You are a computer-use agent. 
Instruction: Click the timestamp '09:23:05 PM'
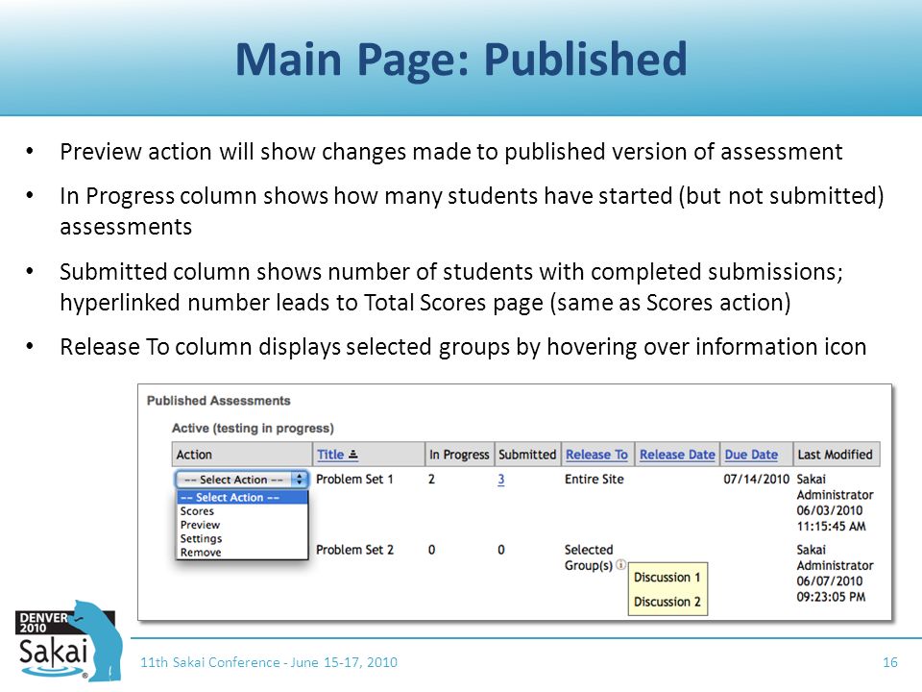(832, 597)
